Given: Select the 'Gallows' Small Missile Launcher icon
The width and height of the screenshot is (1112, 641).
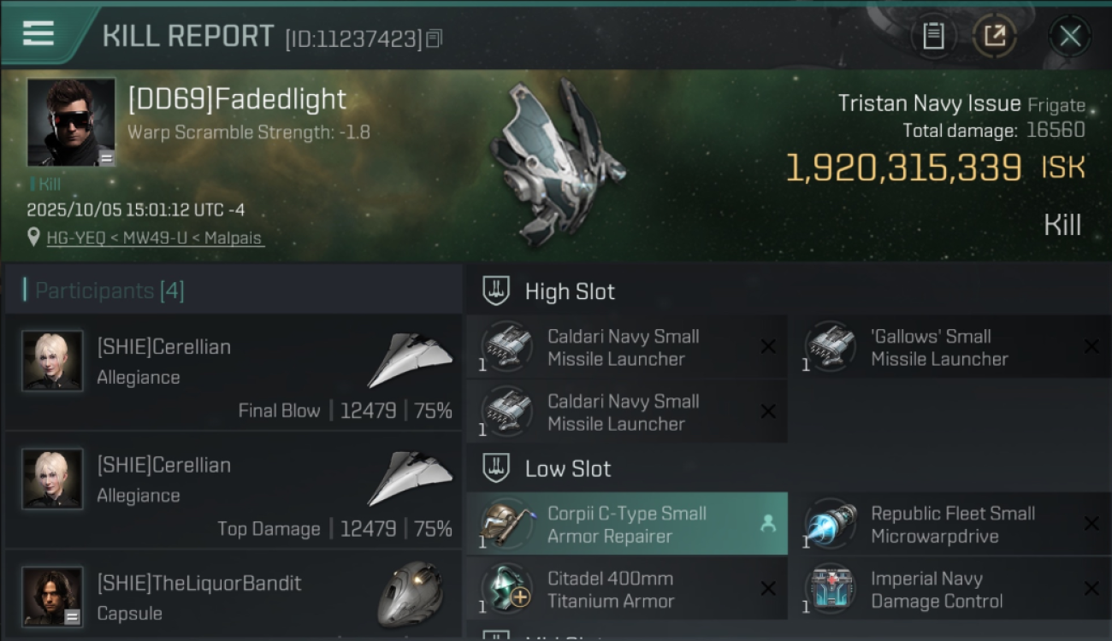Looking at the screenshot, I should (831, 347).
